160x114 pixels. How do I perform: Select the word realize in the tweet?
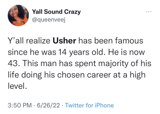pos(38,41)
